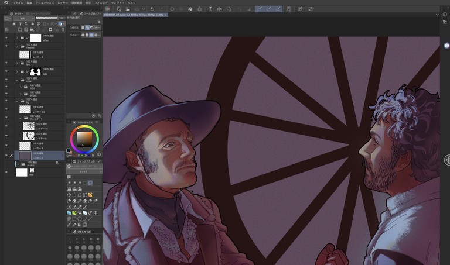Select the Eyedropper tool in tool palette
450x265 pixels.
click(x=69, y=225)
